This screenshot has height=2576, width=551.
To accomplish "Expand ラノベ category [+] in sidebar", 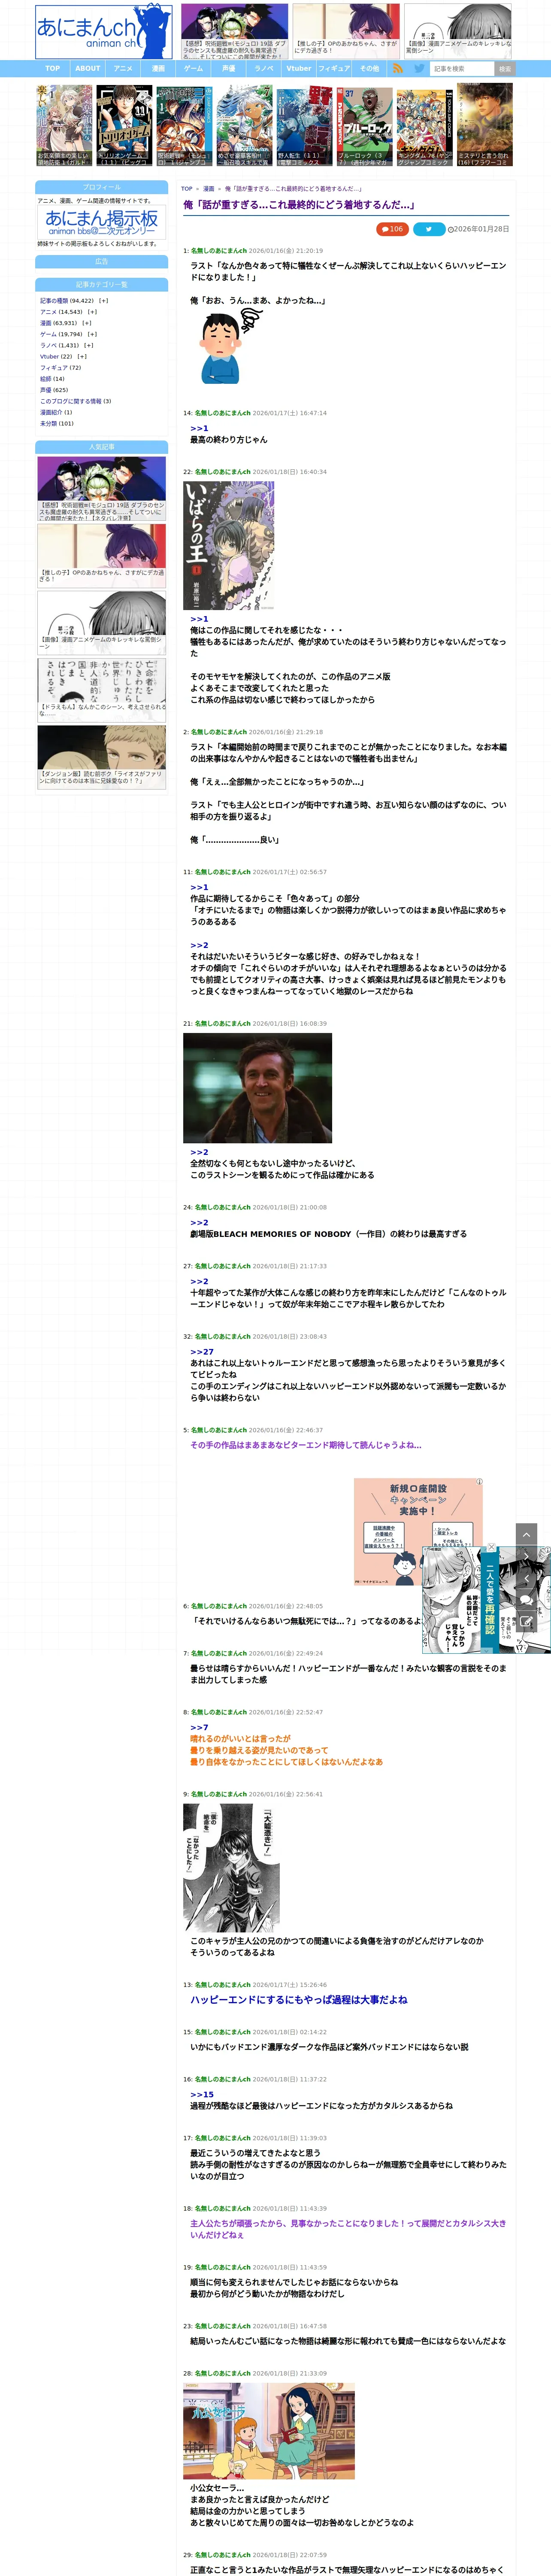I will point(88,345).
